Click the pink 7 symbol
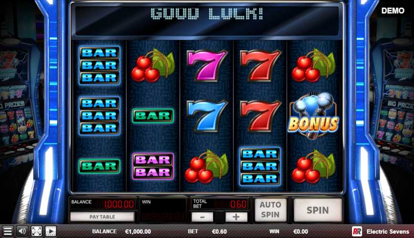Viewport: 414px width, 238px height. (x=207, y=65)
